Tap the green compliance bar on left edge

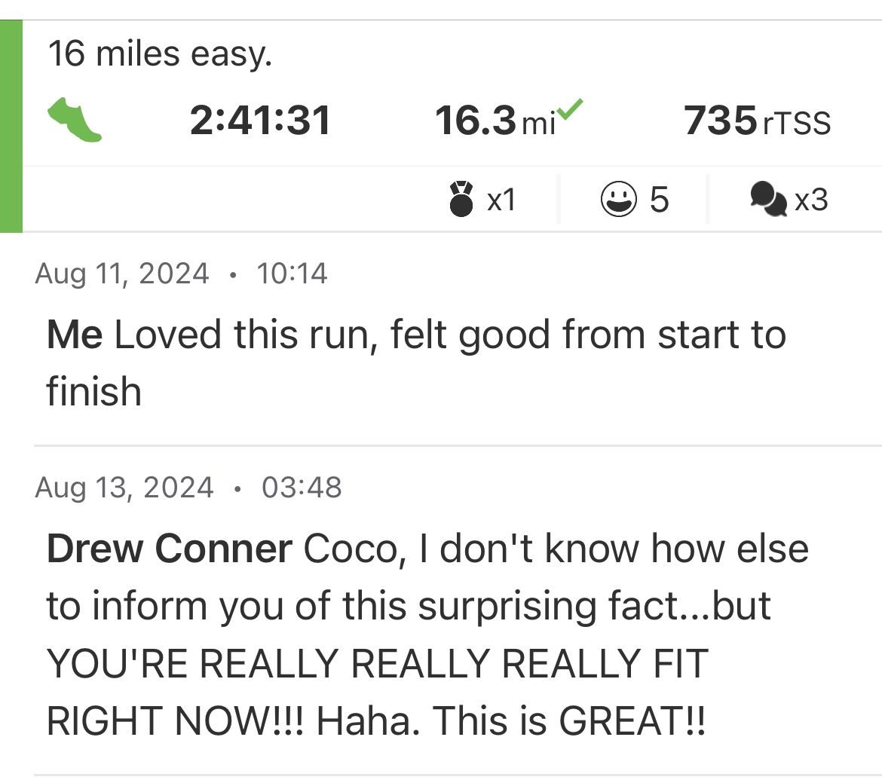pyautogui.click(x=11, y=126)
